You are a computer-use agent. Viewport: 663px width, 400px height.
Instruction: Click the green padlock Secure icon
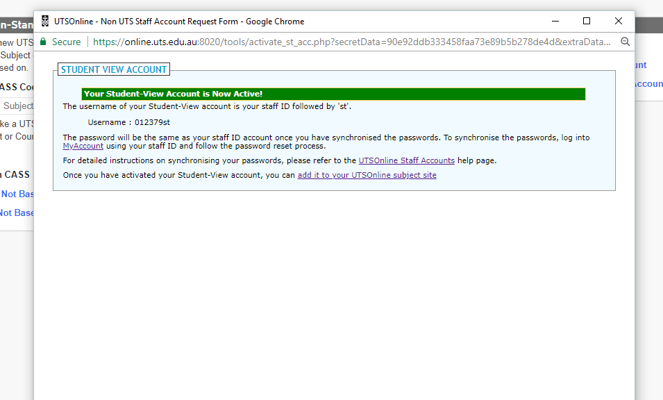[x=43, y=42]
